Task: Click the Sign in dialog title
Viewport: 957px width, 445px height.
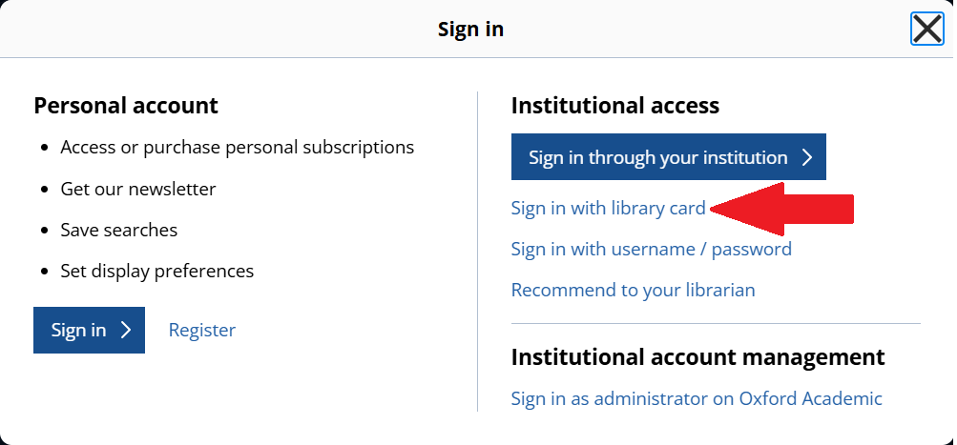Action: pos(470,30)
